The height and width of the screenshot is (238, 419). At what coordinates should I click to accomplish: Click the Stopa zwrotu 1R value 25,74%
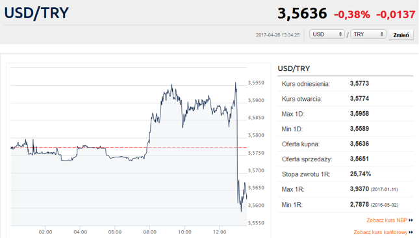tap(361, 174)
